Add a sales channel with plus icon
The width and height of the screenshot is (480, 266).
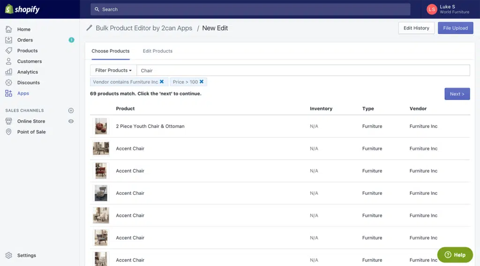(71, 111)
